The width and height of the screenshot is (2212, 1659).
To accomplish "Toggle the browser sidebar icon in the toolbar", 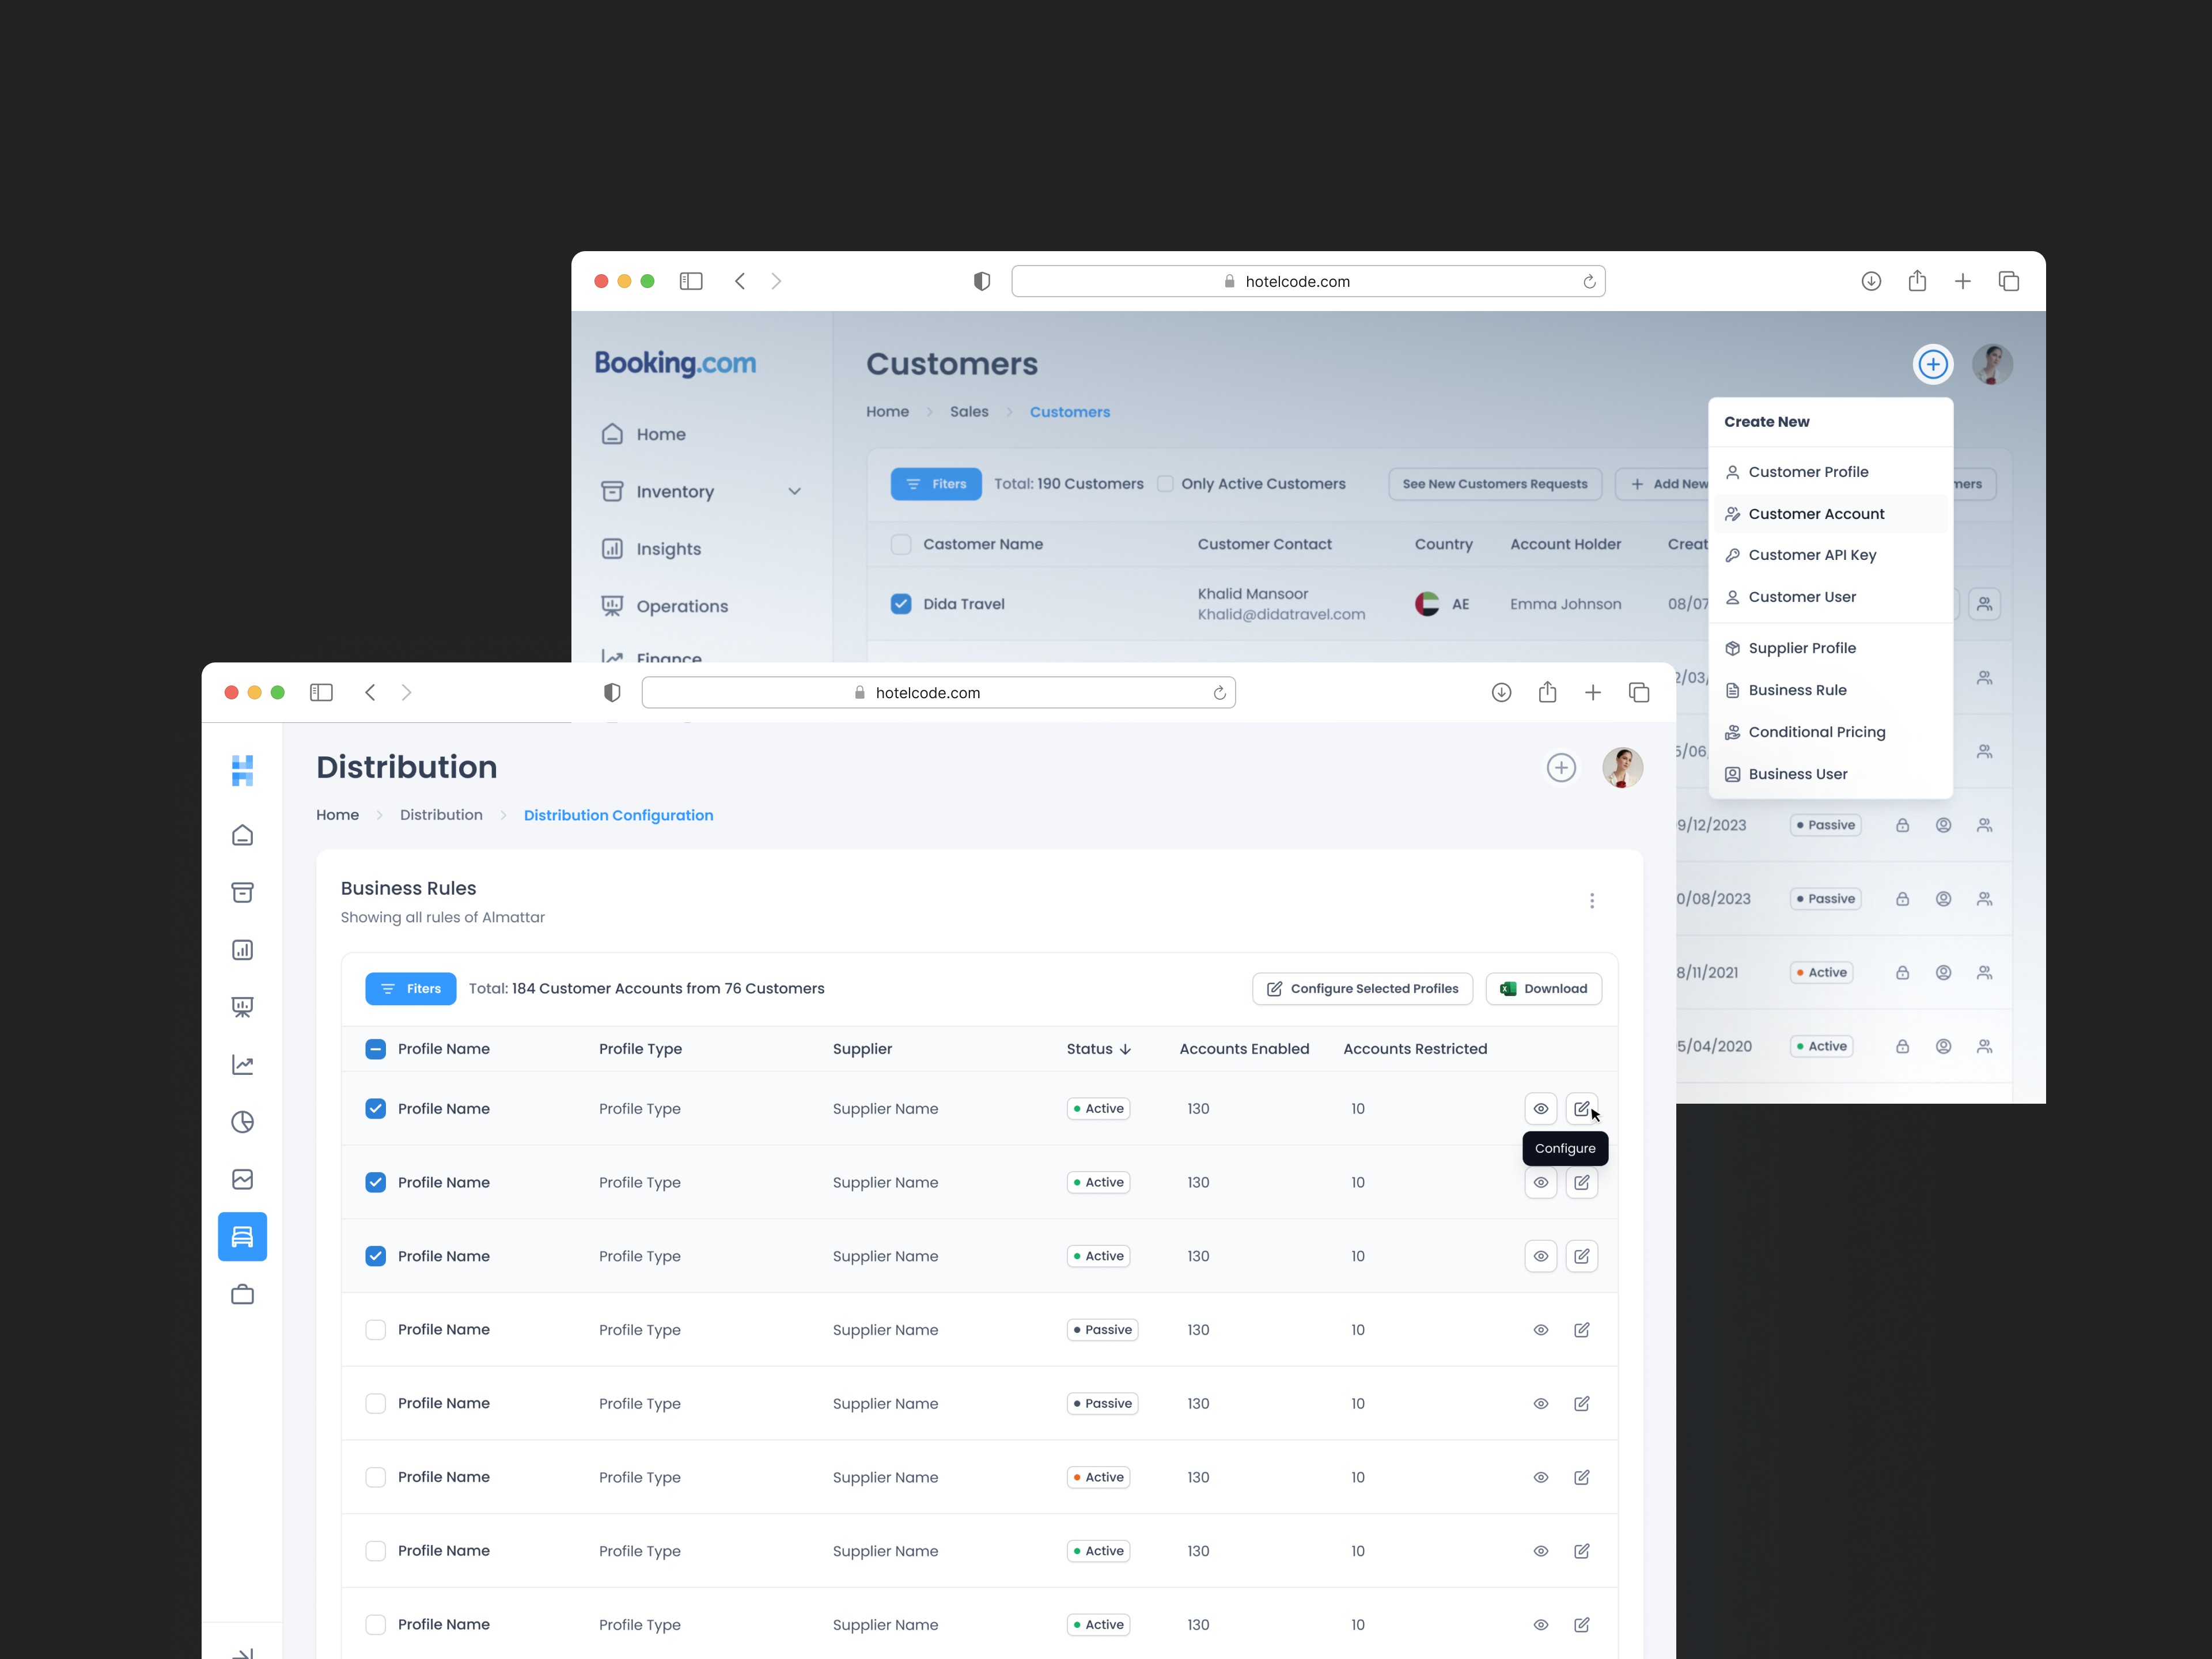I will [321, 692].
